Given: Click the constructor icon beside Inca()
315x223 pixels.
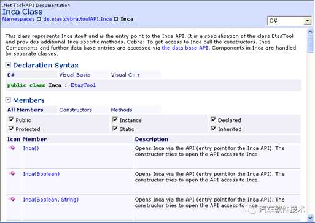Looking at the screenshot, I should click(12, 148).
